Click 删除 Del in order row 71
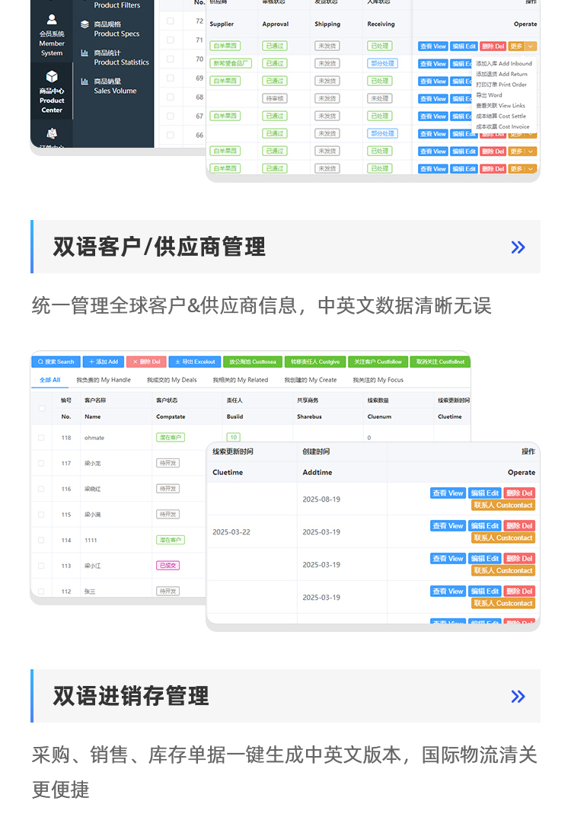 click(493, 46)
